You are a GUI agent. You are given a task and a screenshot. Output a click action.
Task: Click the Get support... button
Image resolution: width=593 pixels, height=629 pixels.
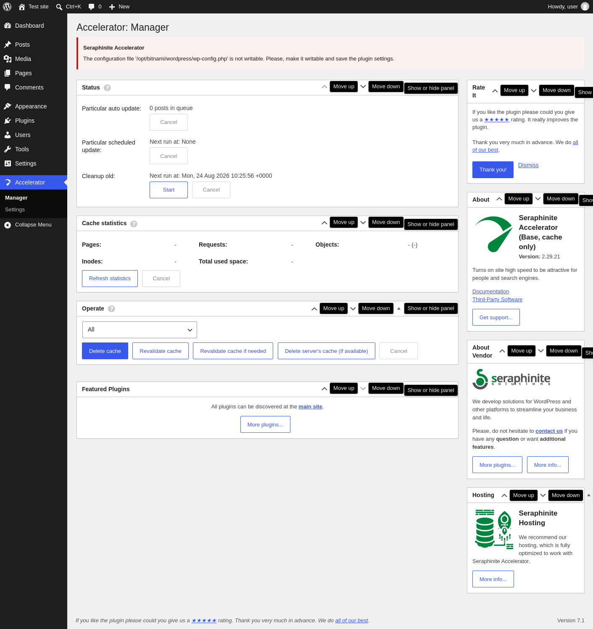(496, 317)
